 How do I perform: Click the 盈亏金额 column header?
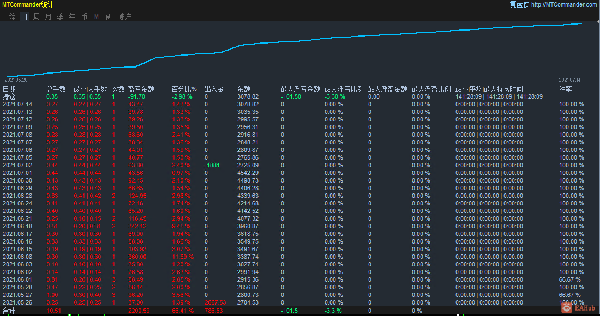[141, 89]
